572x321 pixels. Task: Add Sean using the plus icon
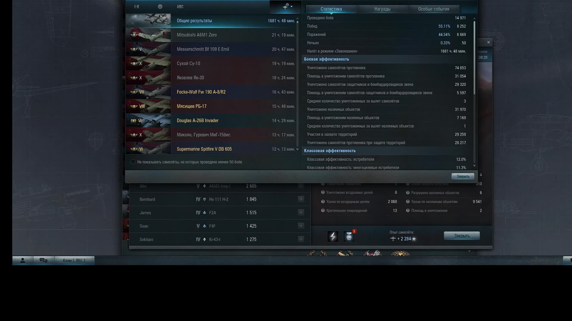coord(301,226)
